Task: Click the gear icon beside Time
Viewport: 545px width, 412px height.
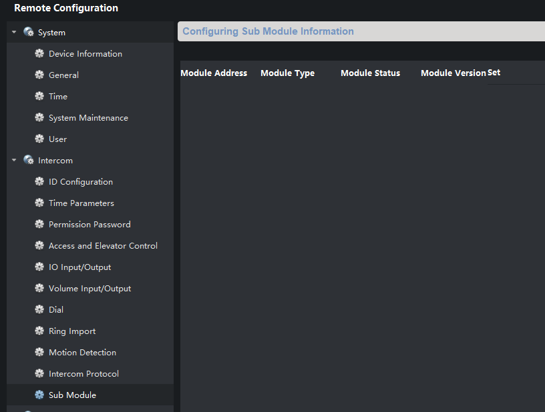Action: pyautogui.click(x=39, y=97)
